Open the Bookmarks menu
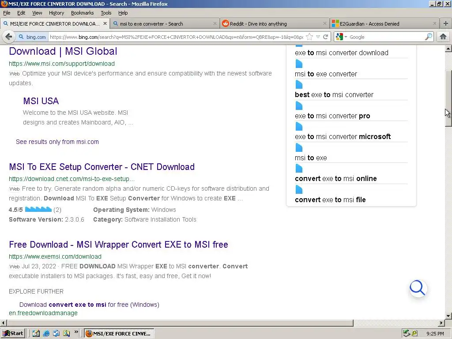This screenshot has width=452, height=339. click(x=83, y=13)
